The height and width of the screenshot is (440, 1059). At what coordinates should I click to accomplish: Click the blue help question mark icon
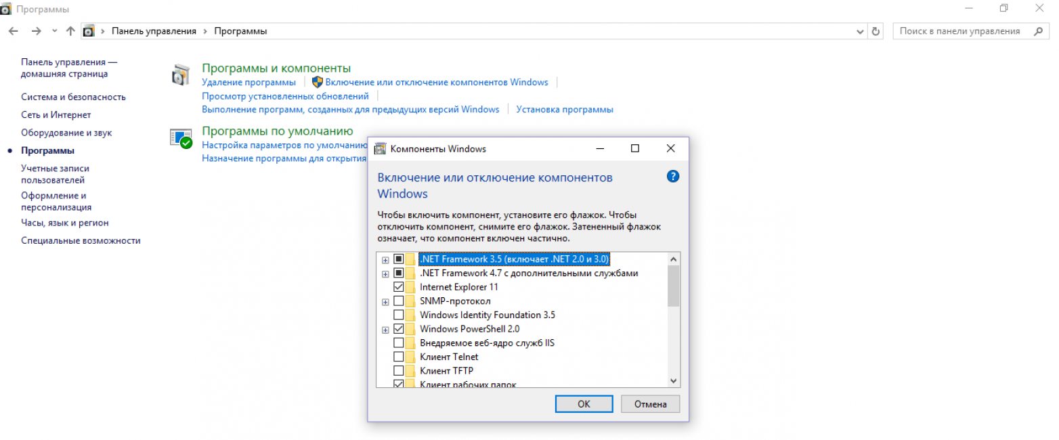[x=672, y=177]
